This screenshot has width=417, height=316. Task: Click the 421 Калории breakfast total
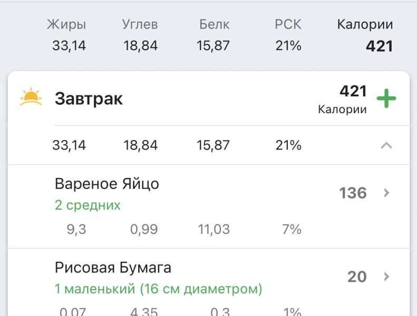click(352, 92)
